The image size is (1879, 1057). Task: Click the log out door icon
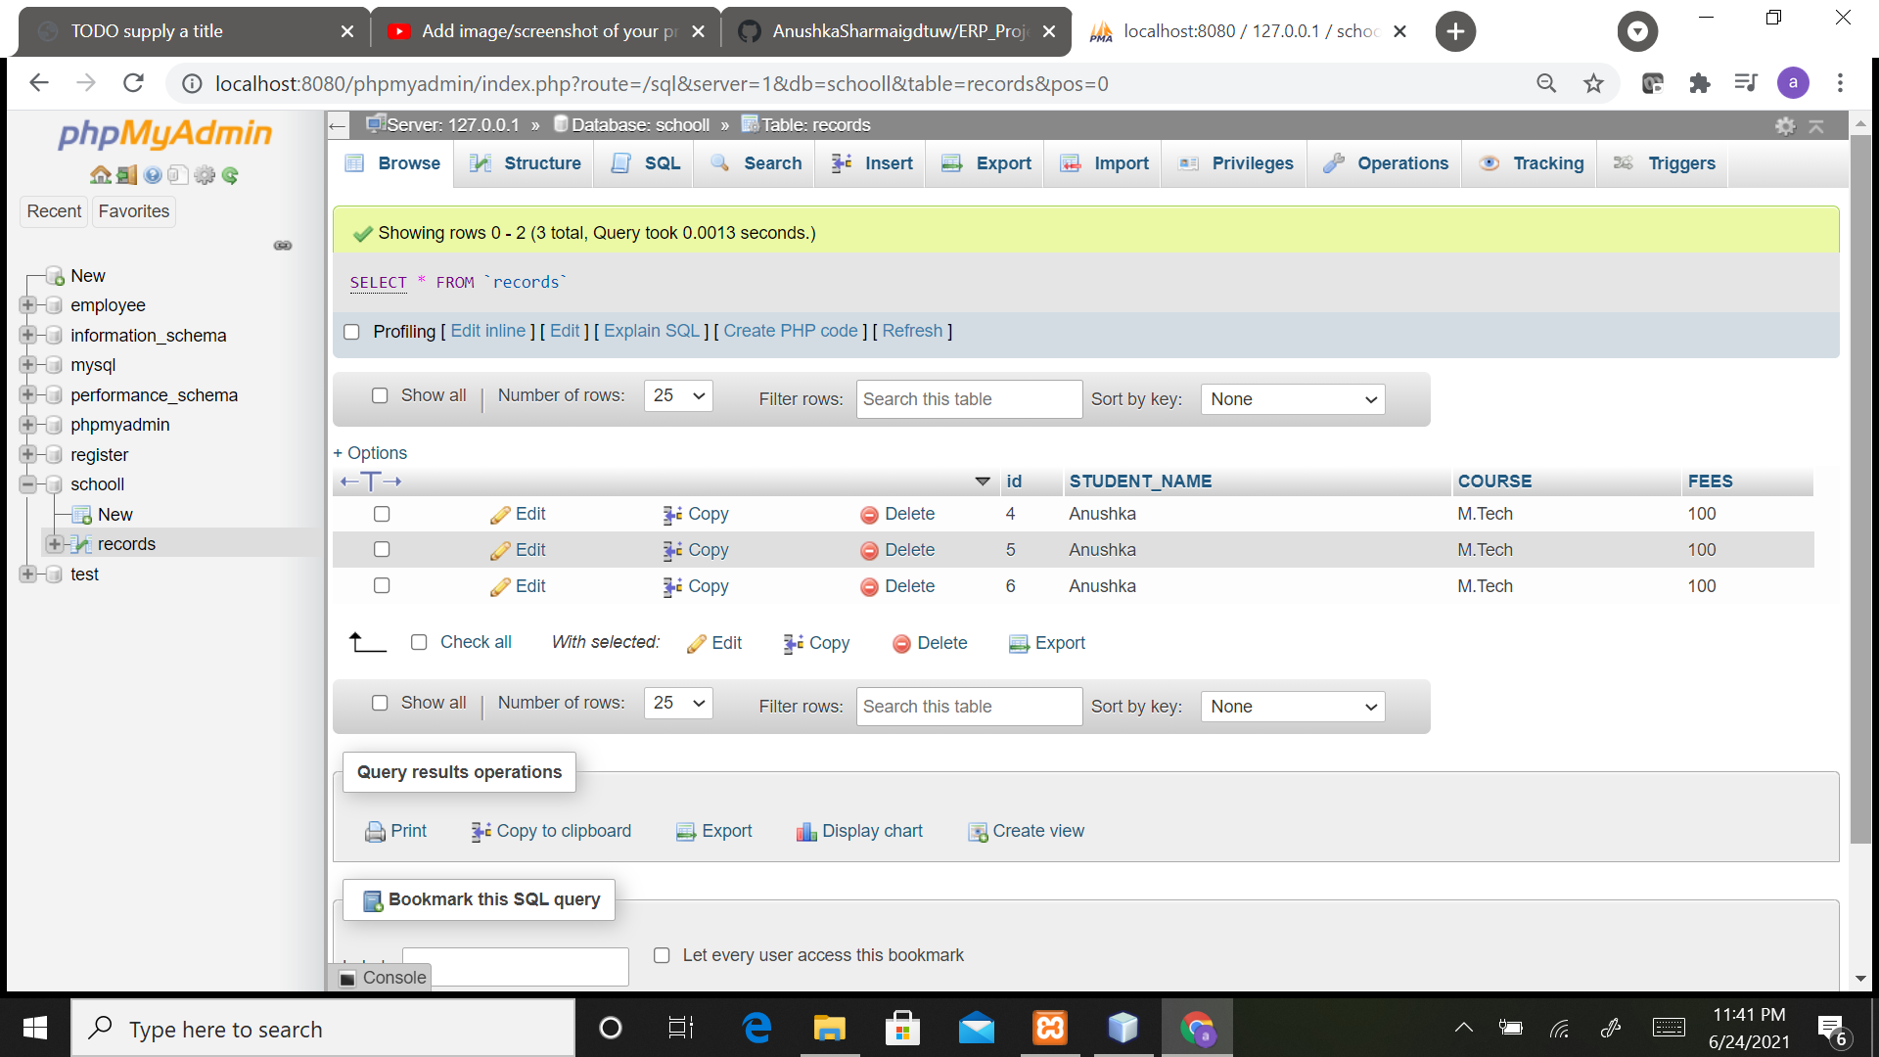click(126, 175)
